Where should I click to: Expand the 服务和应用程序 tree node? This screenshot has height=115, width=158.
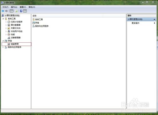click(x=3, y=47)
